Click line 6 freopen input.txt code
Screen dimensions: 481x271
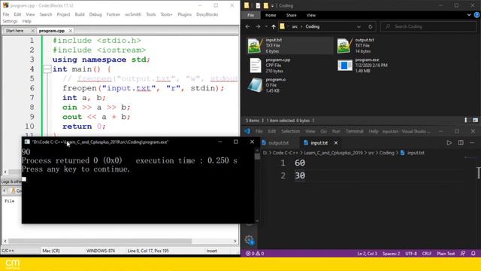pyautogui.click(x=144, y=88)
